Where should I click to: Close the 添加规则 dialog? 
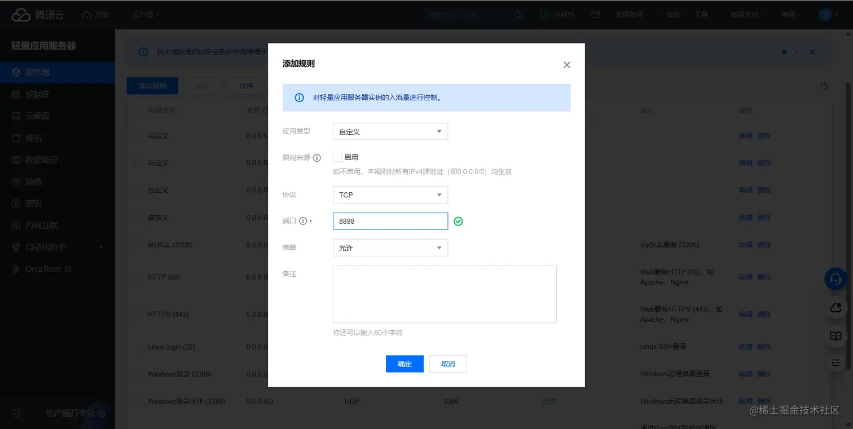point(567,65)
